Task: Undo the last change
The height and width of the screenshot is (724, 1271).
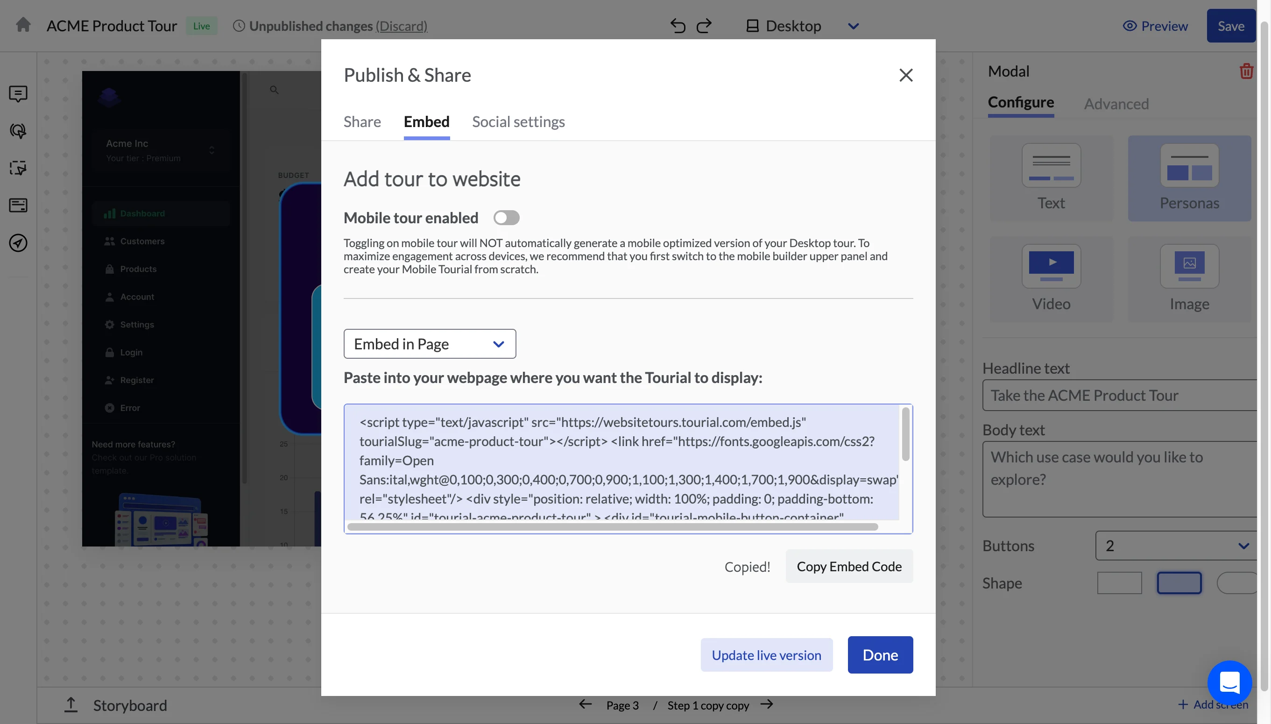Action: 678,25
